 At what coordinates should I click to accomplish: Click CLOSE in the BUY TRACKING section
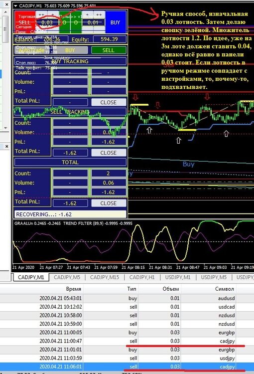[x=109, y=102]
